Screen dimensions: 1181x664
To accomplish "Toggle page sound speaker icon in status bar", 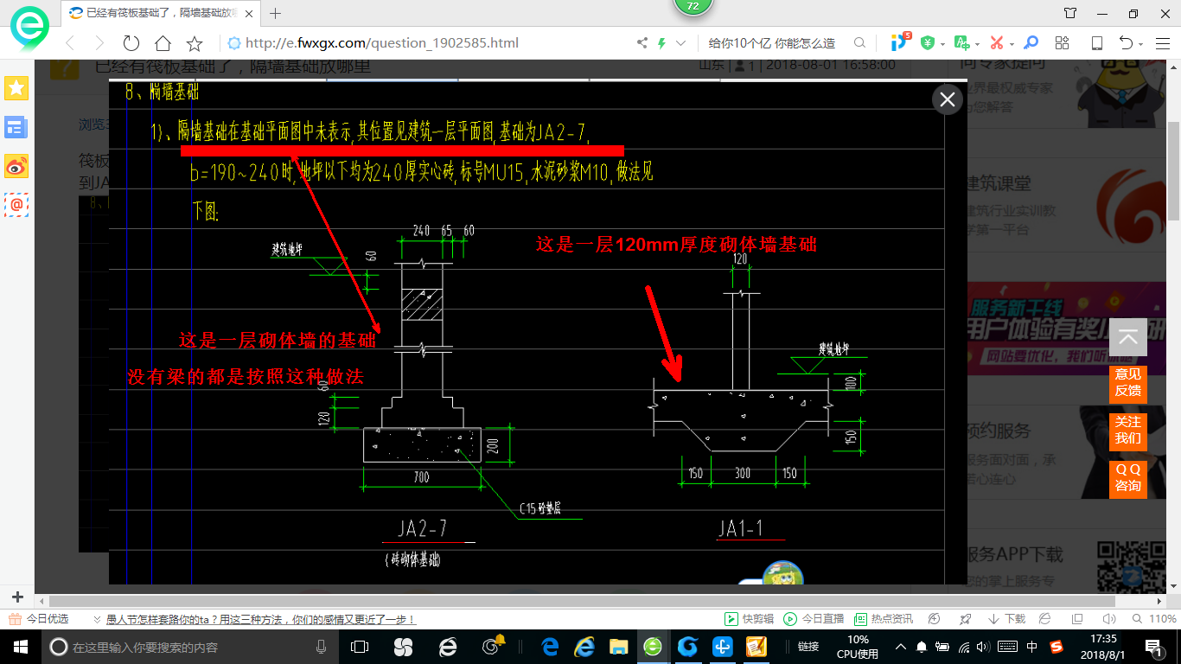I will pos(1109,619).
